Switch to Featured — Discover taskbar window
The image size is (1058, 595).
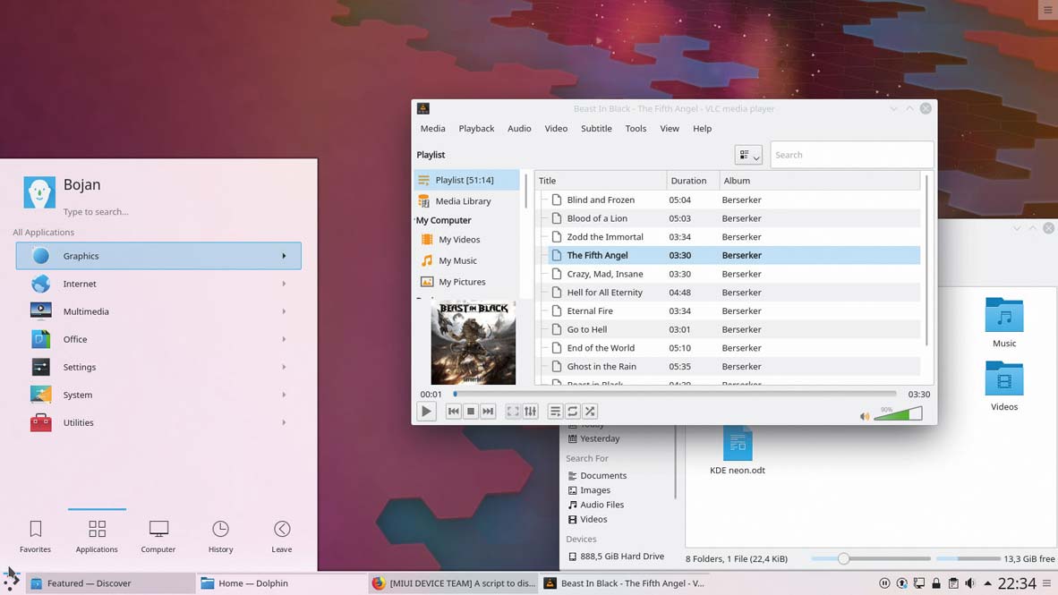click(x=110, y=583)
